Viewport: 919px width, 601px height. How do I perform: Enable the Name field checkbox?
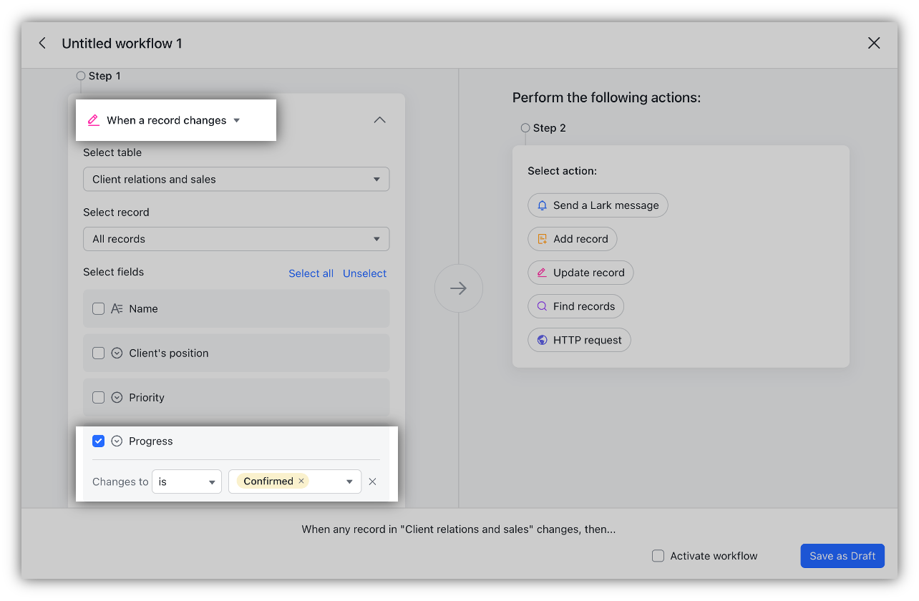coord(98,308)
